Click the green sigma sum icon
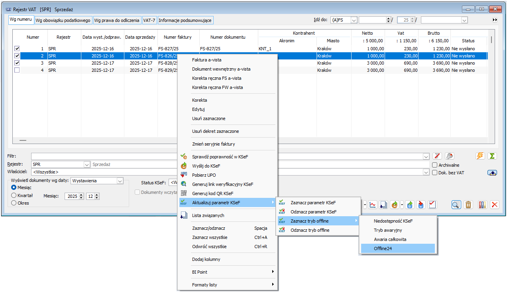This screenshot has height=292, width=507. click(x=492, y=156)
